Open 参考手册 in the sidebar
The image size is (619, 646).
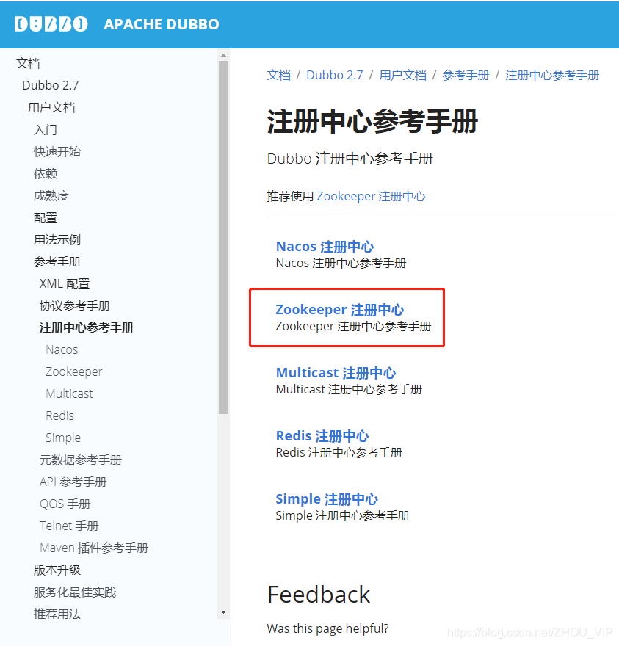57,261
